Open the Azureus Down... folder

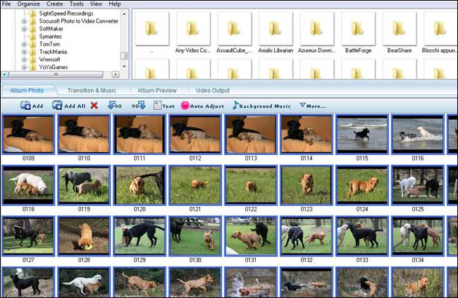316,29
